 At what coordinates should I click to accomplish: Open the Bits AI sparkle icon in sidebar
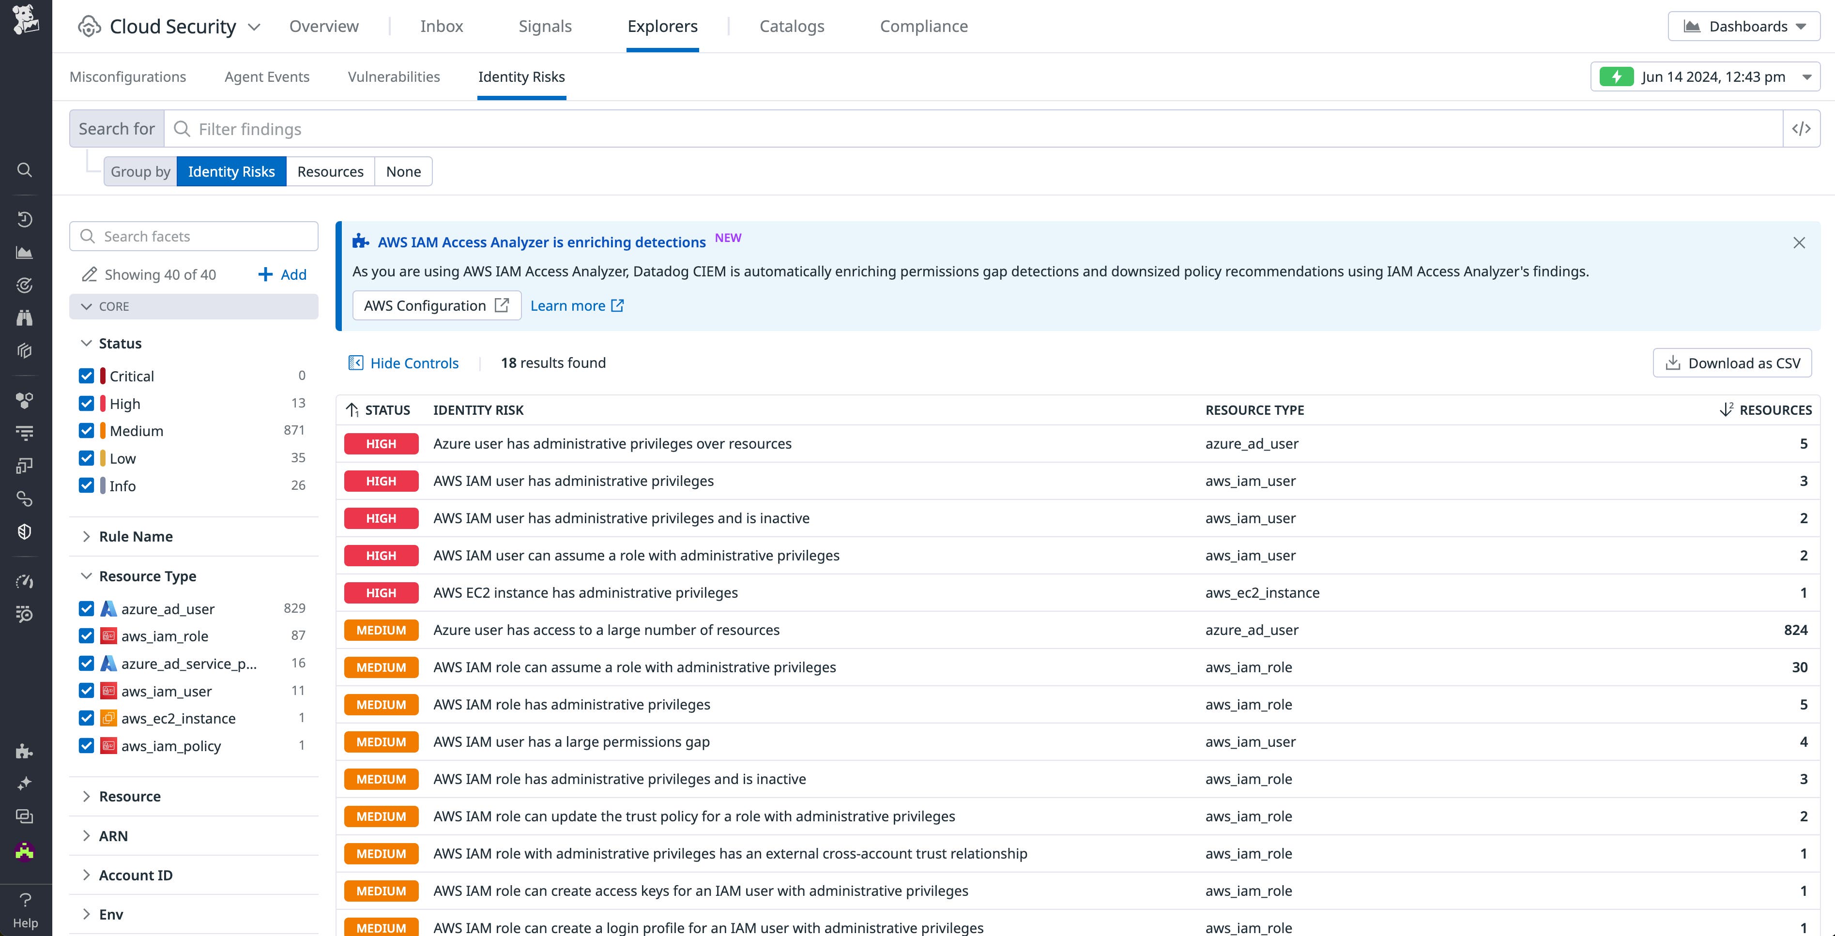tap(25, 782)
